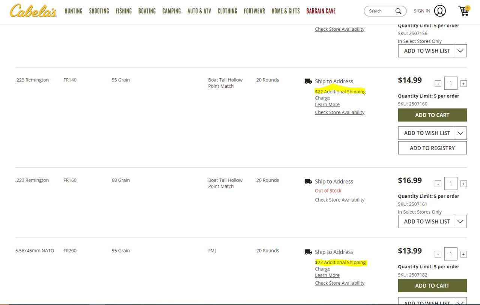Viewport: 480px width, 305px height.
Task: Check Store Availability for FR200
Action: click(340, 283)
